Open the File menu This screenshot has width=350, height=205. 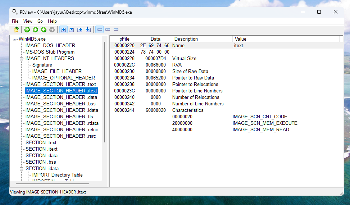click(15, 21)
